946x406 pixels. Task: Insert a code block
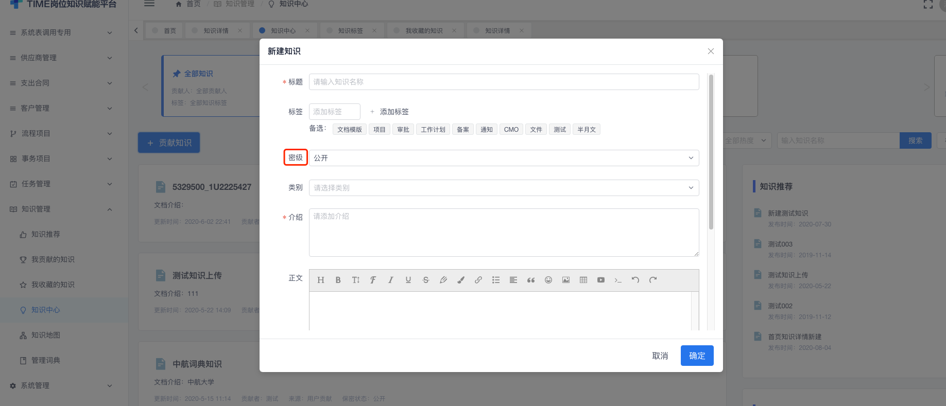click(618, 280)
